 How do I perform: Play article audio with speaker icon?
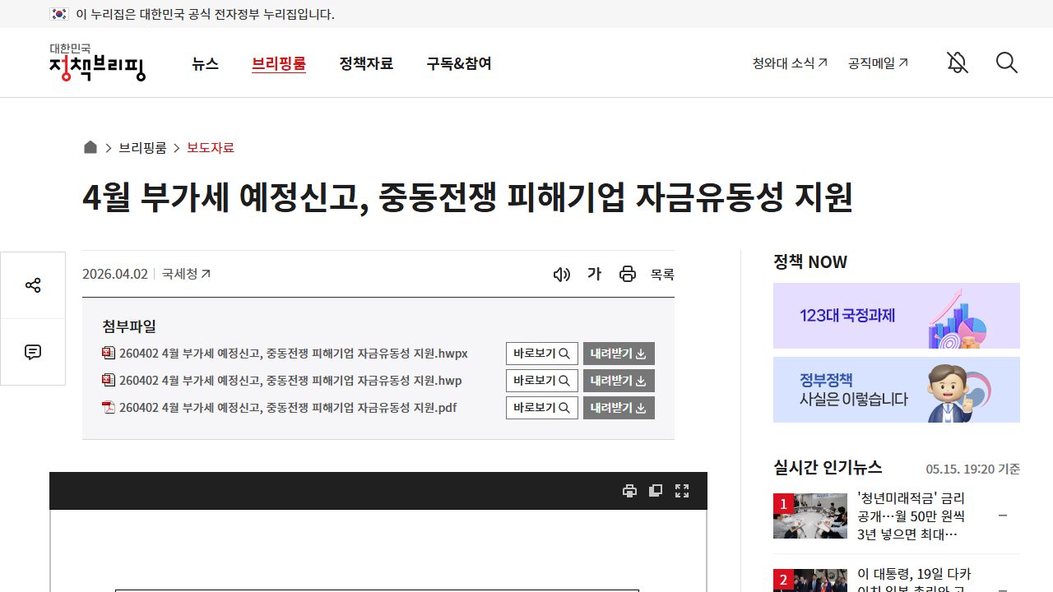(x=562, y=275)
